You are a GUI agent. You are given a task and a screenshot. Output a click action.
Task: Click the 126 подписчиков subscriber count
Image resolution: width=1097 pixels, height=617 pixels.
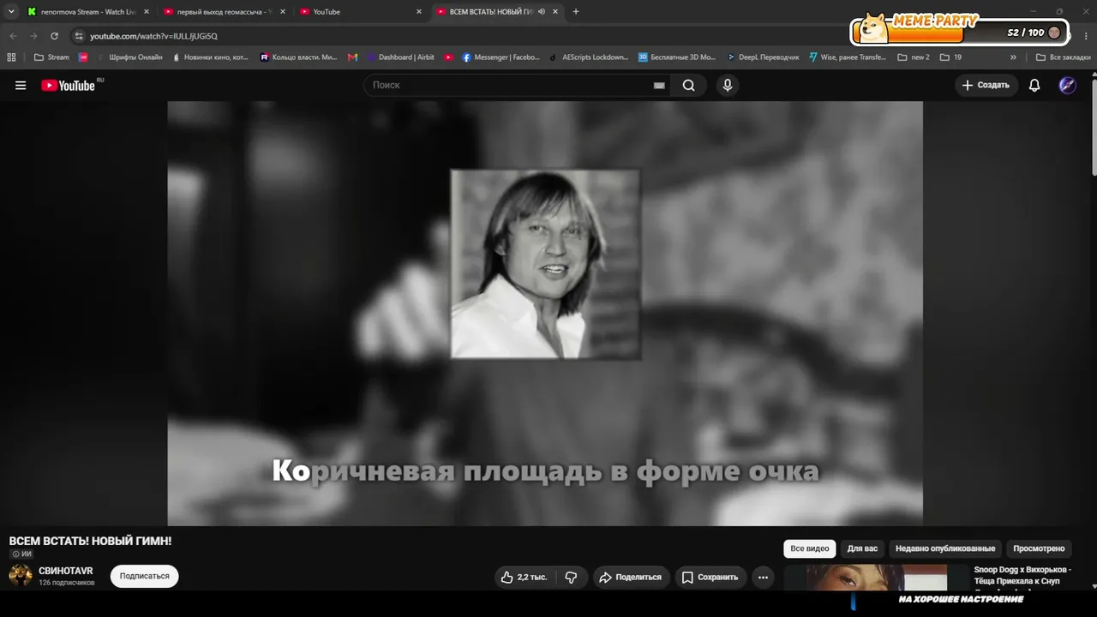point(67,583)
